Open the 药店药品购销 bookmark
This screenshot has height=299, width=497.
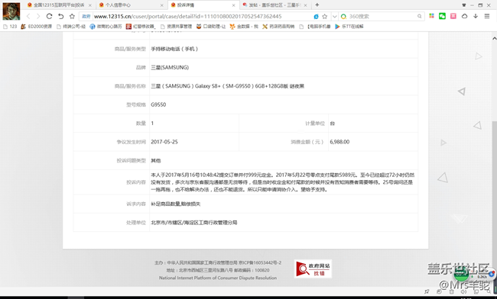point(278,27)
